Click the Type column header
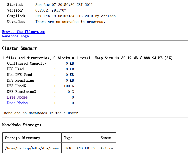188x156 pixels. (x=80, y=138)
